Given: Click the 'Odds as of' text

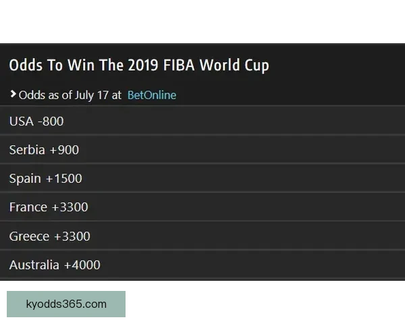Looking at the screenshot, I should (x=45, y=95).
